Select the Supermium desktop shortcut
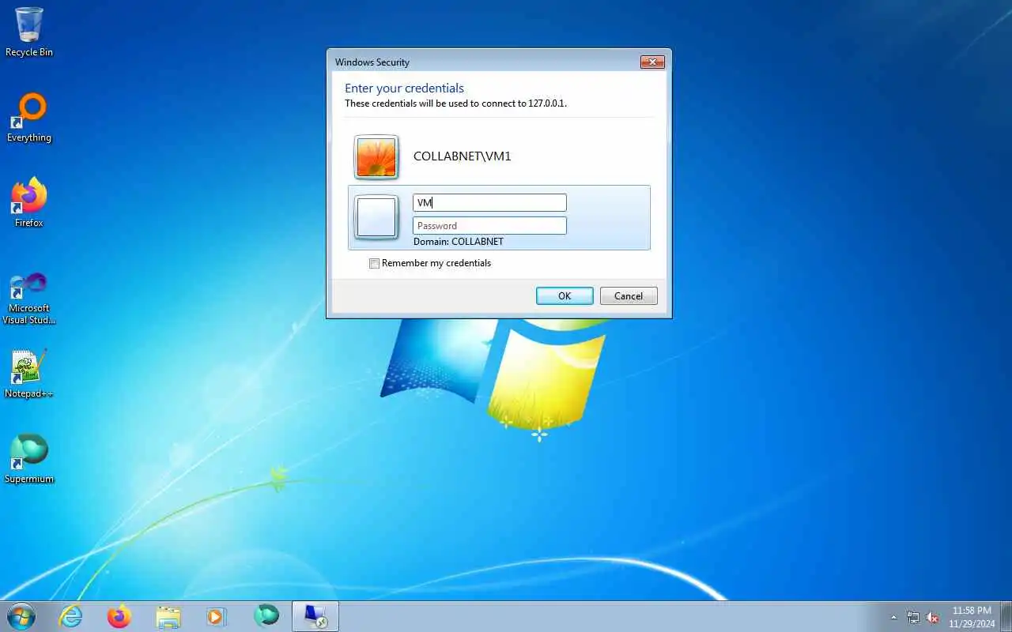The height and width of the screenshot is (632, 1012). coord(29,458)
